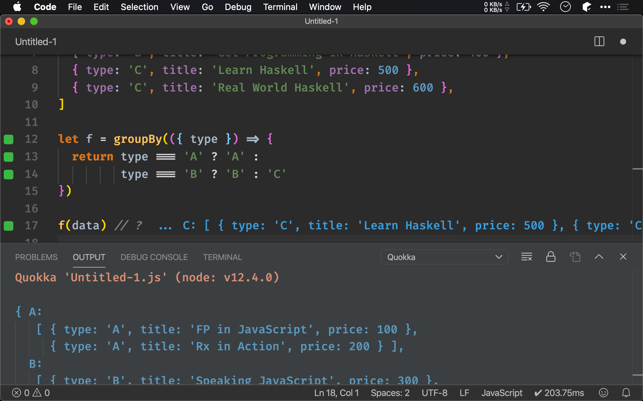The height and width of the screenshot is (401, 643).
Task: Click the split editor right icon
Action: click(599, 42)
